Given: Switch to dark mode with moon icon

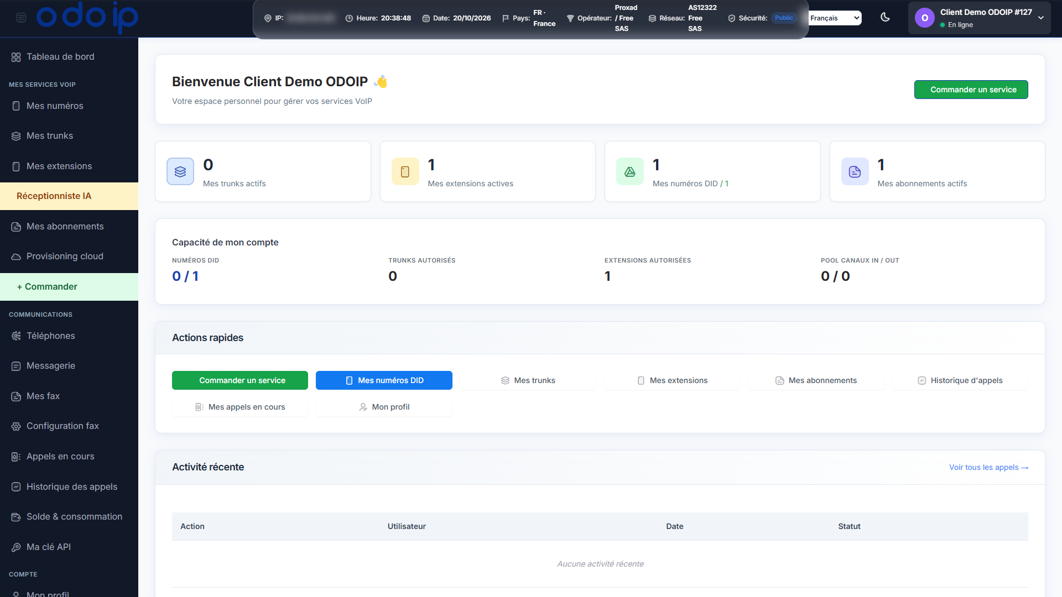Looking at the screenshot, I should [x=885, y=17].
